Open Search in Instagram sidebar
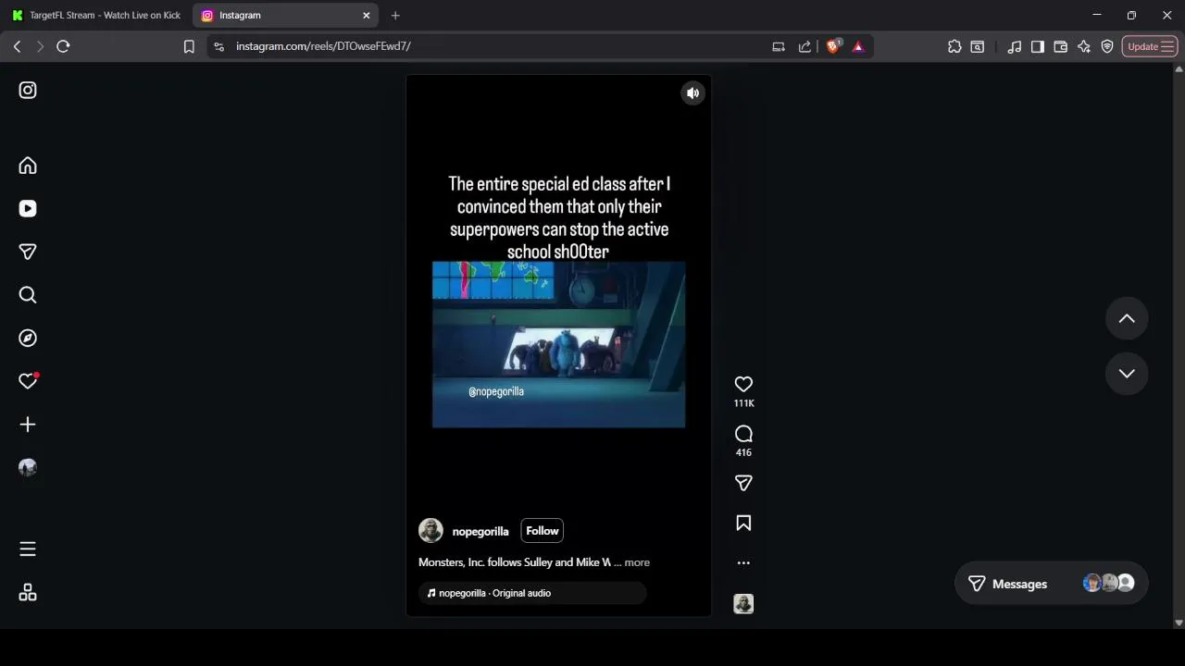The image size is (1185, 666). [x=28, y=295]
